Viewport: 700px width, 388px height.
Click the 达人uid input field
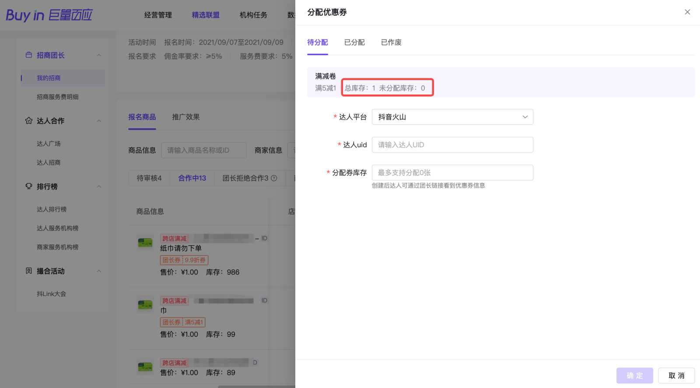452,145
